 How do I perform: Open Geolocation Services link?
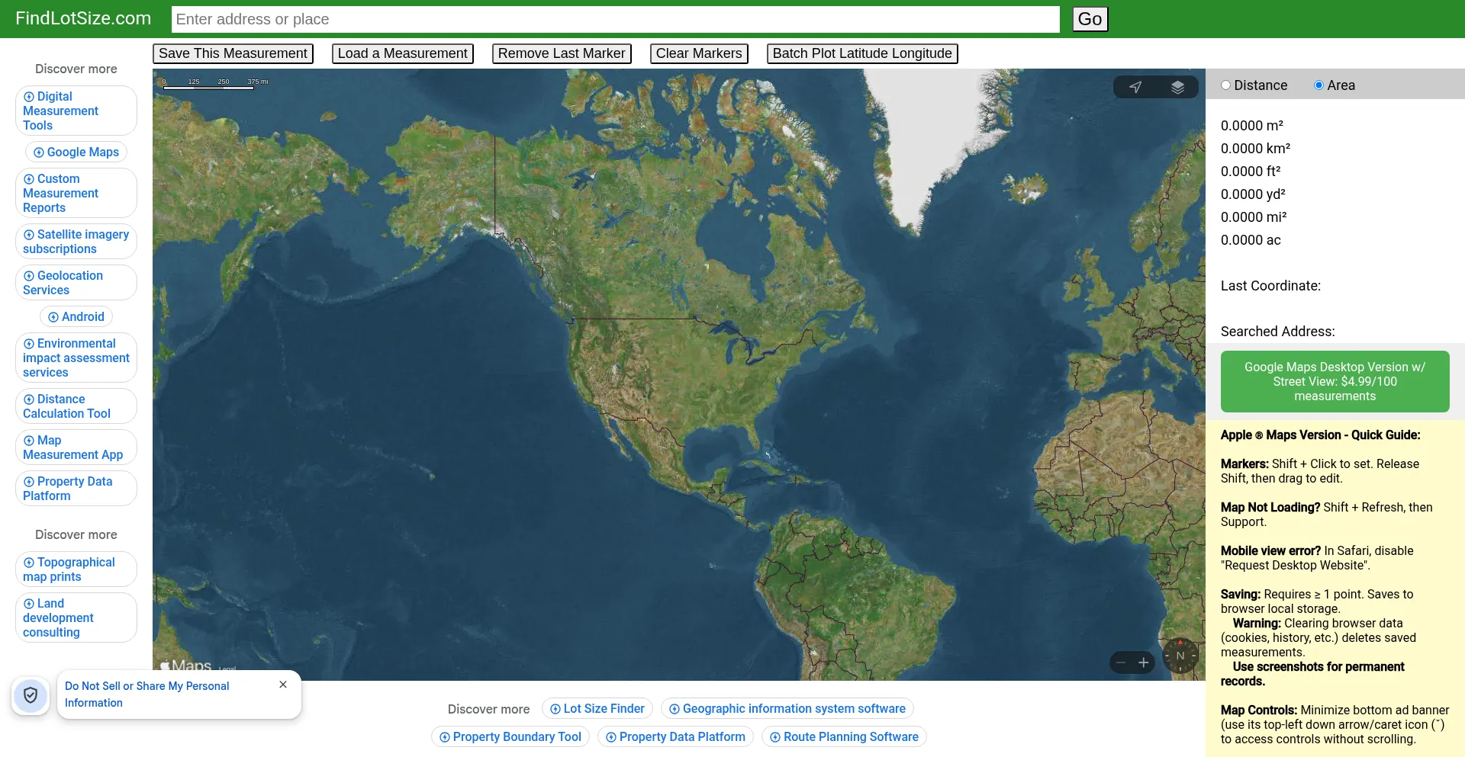tap(76, 283)
